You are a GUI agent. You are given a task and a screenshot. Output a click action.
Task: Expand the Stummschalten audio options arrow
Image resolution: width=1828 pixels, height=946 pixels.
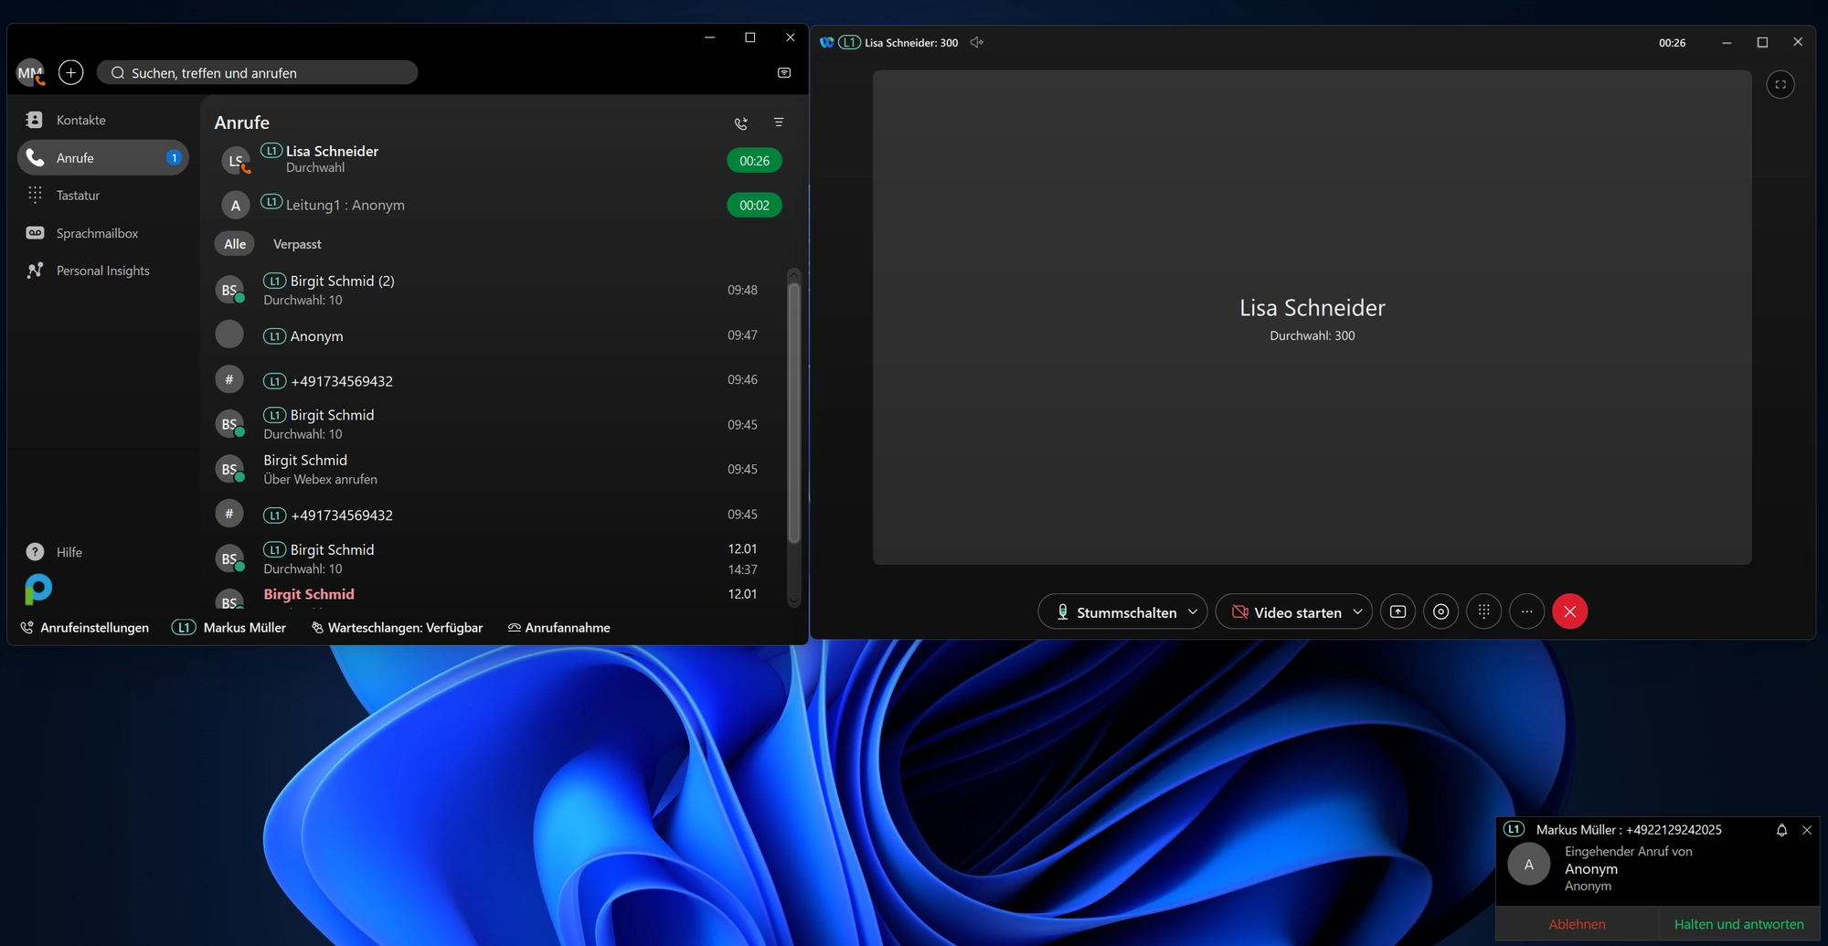pos(1193,611)
